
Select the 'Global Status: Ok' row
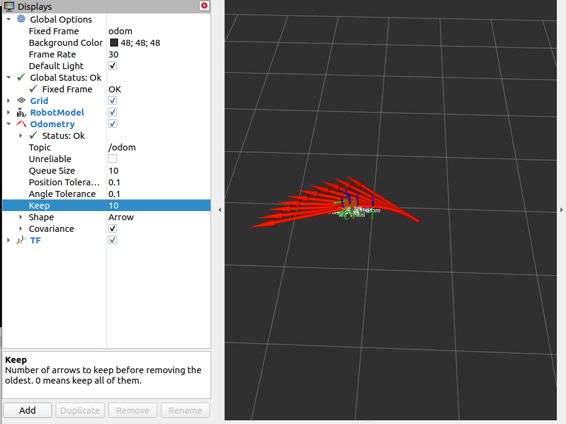(65, 78)
